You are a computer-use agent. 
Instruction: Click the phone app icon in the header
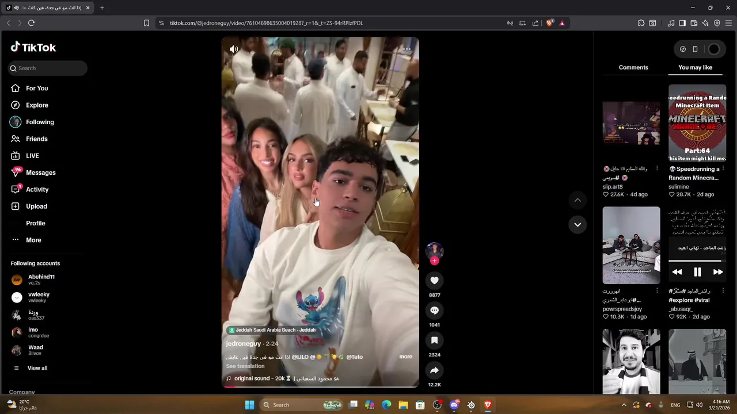point(695,49)
